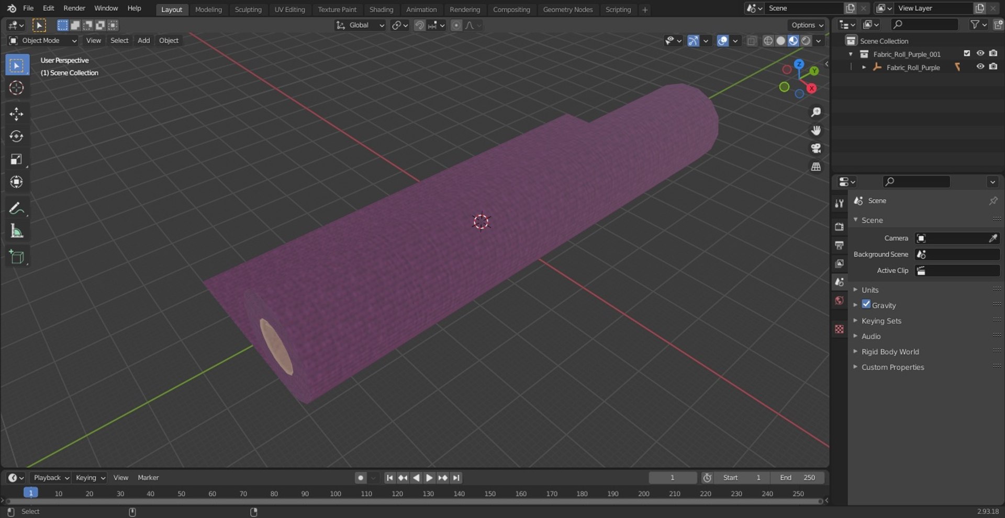Open the Render menu

(x=74, y=8)
